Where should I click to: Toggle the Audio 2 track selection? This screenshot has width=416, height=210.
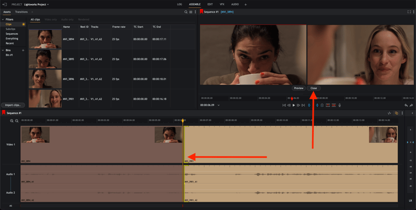click(10, 193)
